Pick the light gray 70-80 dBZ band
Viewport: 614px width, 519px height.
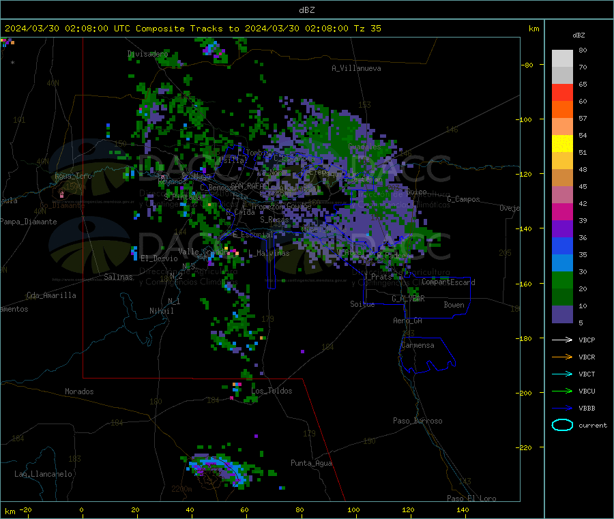(562, 59)
